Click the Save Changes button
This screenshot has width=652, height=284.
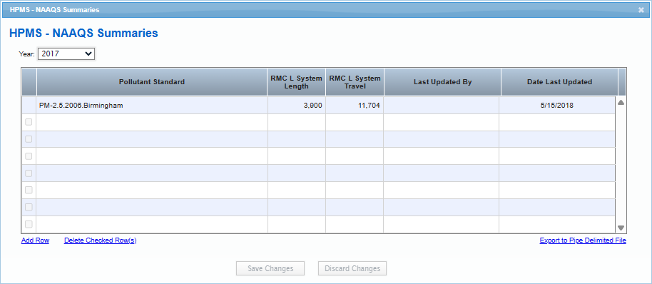click(x=270, y=268)
